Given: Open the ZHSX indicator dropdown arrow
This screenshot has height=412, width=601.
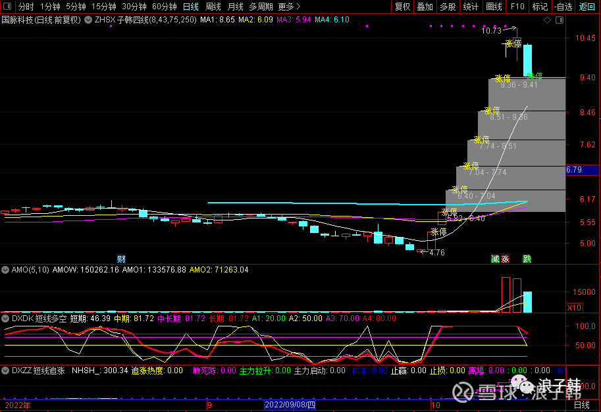Looking at the screenshot, I should point(89,20).
